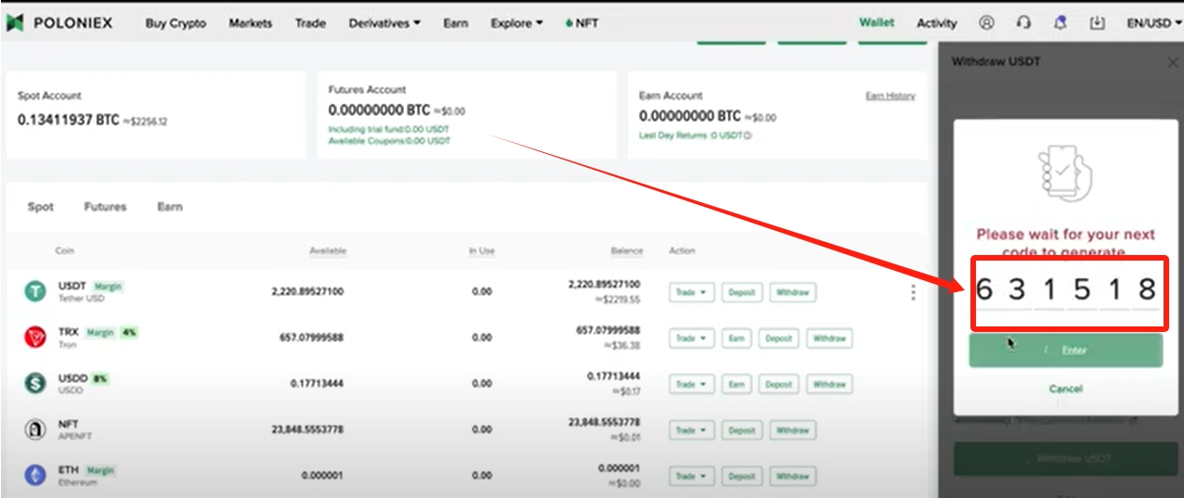Expand the Trade dropdown for NFT
Viewport: 1184px width, 498px height.
click(x=691, y=430)
